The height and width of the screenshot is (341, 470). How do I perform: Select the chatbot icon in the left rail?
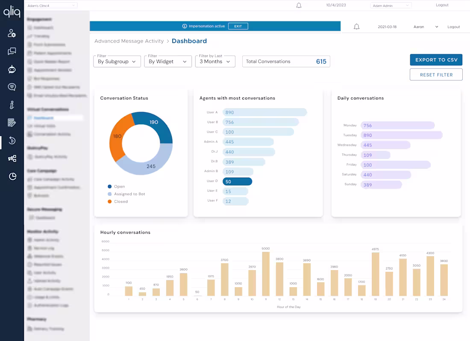[x=12, y=69]
